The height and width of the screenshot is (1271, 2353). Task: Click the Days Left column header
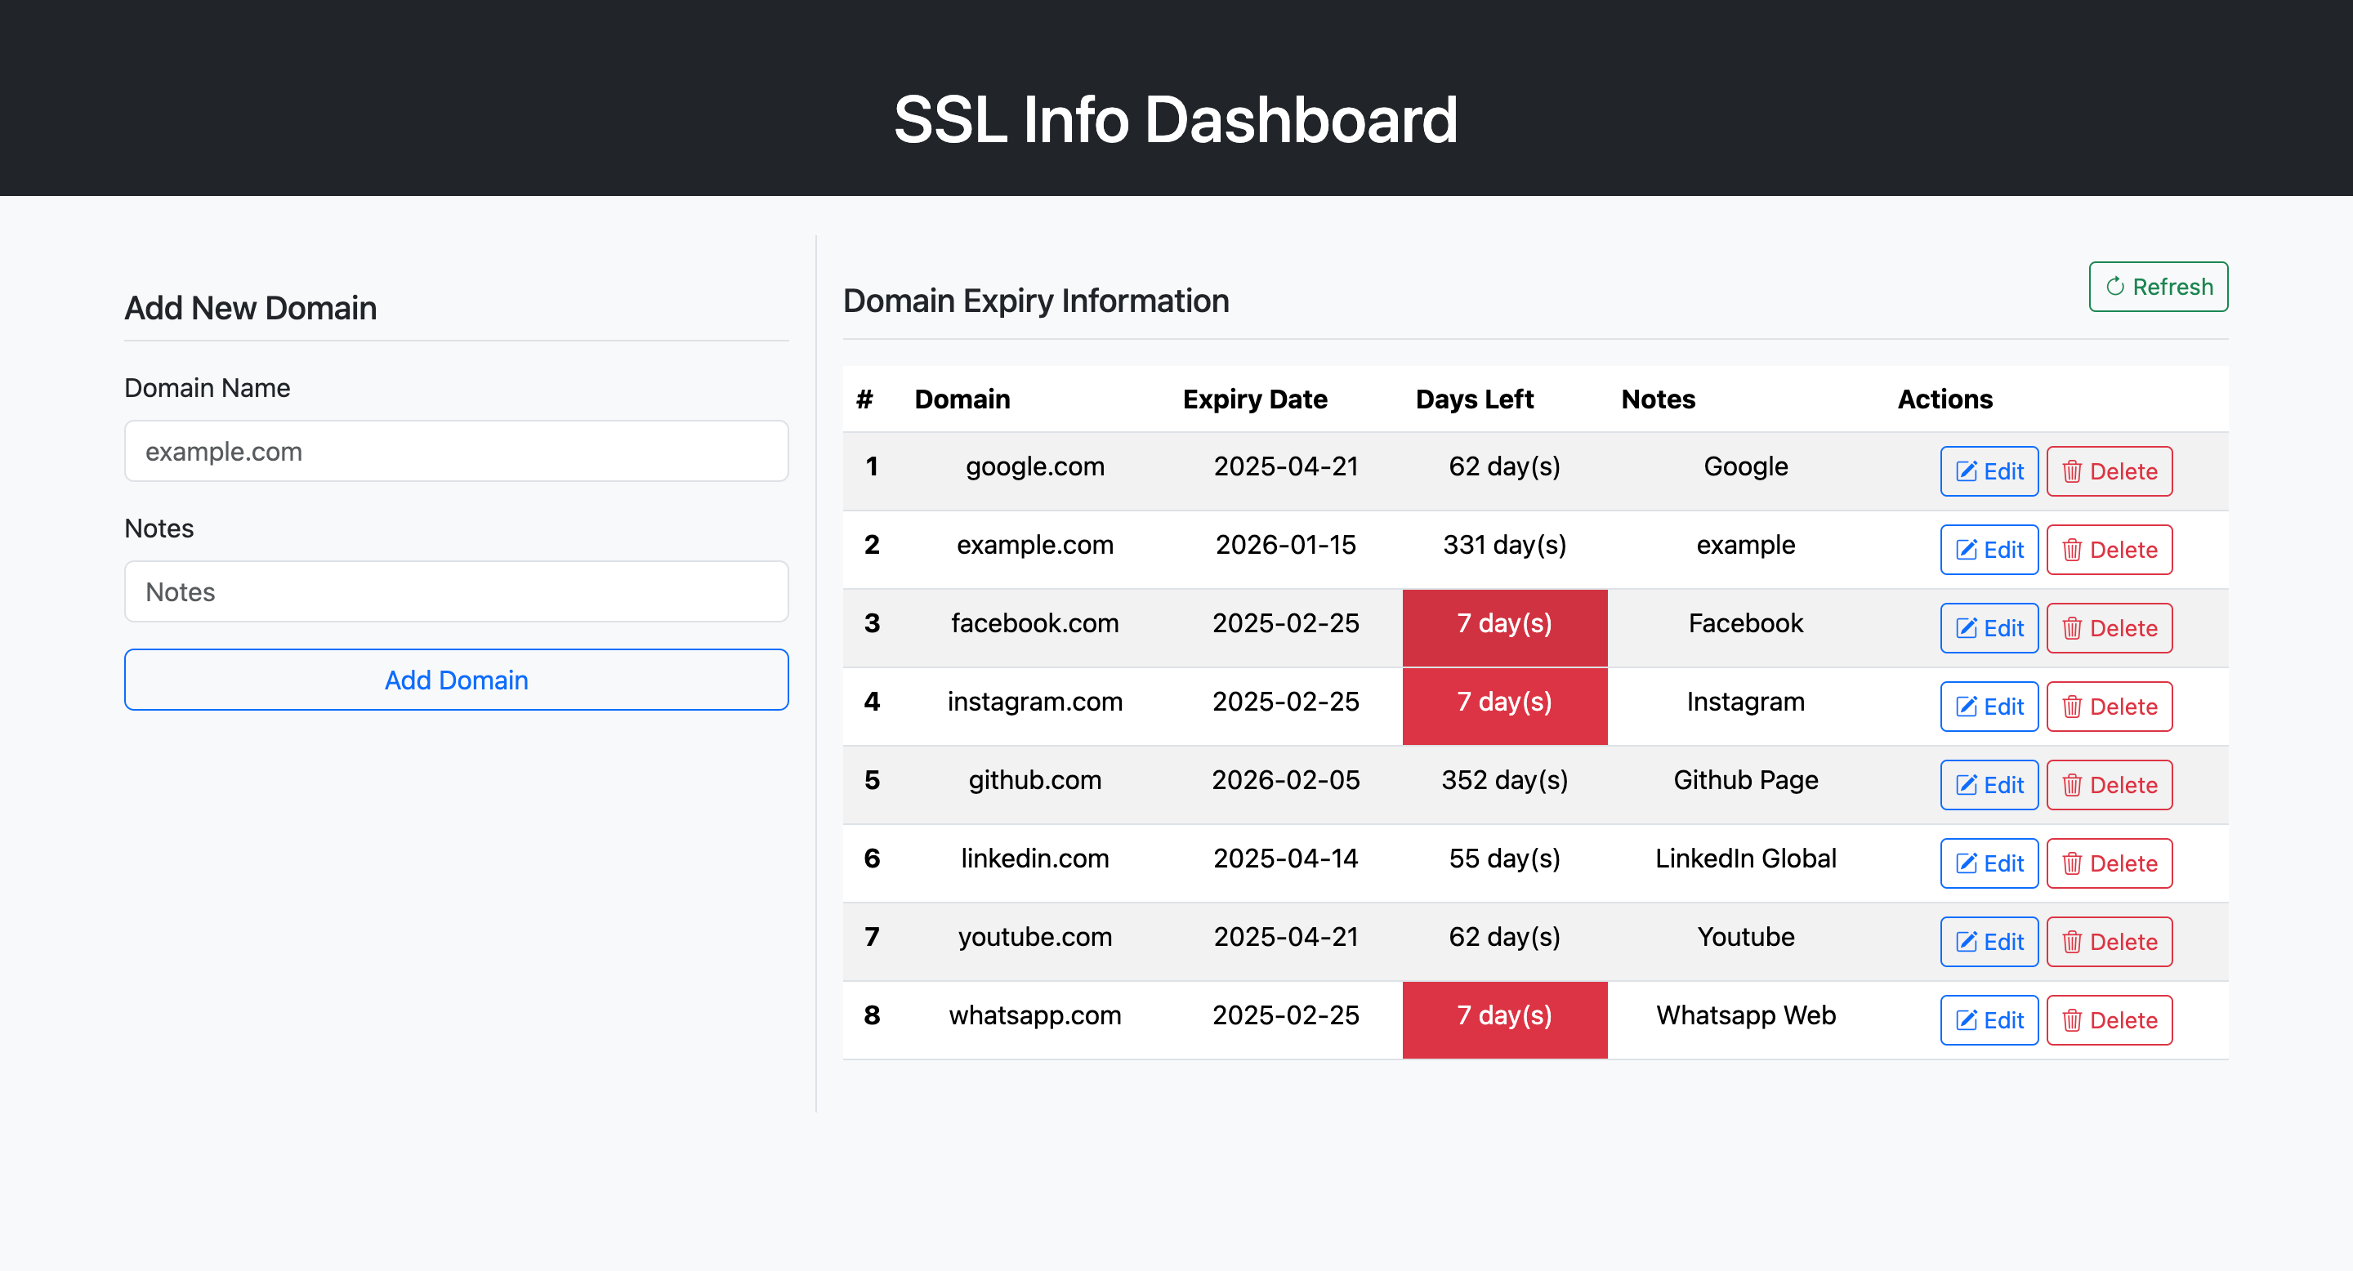(1473, 399)
